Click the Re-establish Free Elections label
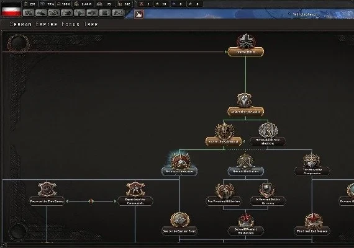The image size is (354, 248). 268,141
